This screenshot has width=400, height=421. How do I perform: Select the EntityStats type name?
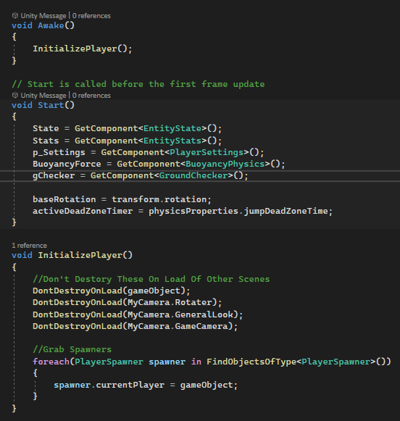(x=172, y=141)
